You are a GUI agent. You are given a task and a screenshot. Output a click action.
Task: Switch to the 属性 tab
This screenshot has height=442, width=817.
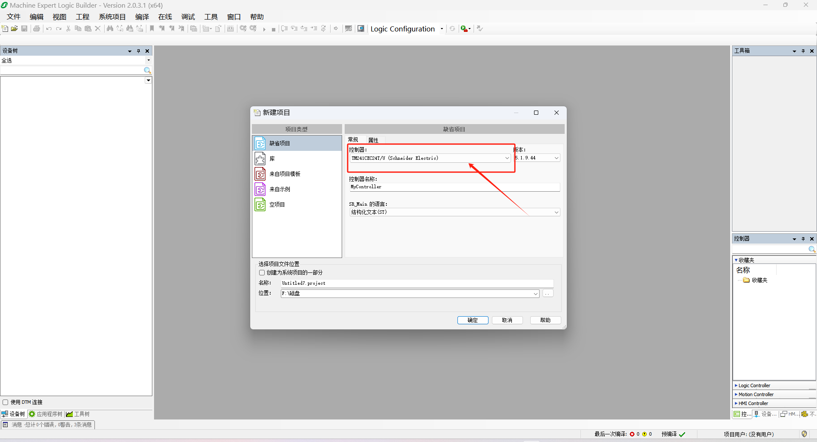pyautogui.click(x=374, y=139)
